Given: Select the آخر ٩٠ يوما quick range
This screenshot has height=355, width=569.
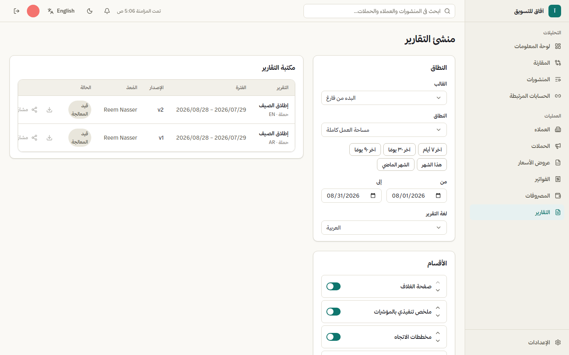Looking at the screenshot, I should 365,149.
